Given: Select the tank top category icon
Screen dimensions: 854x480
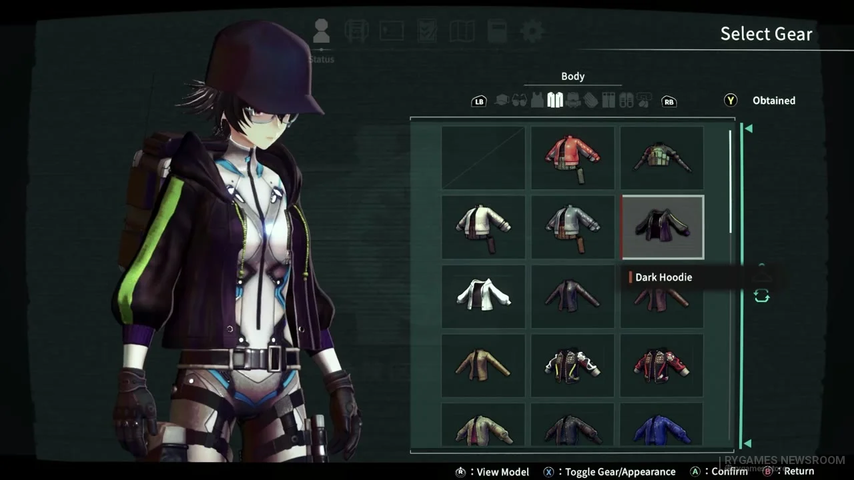Looking at the screenshot, I should tap(537, 100).
